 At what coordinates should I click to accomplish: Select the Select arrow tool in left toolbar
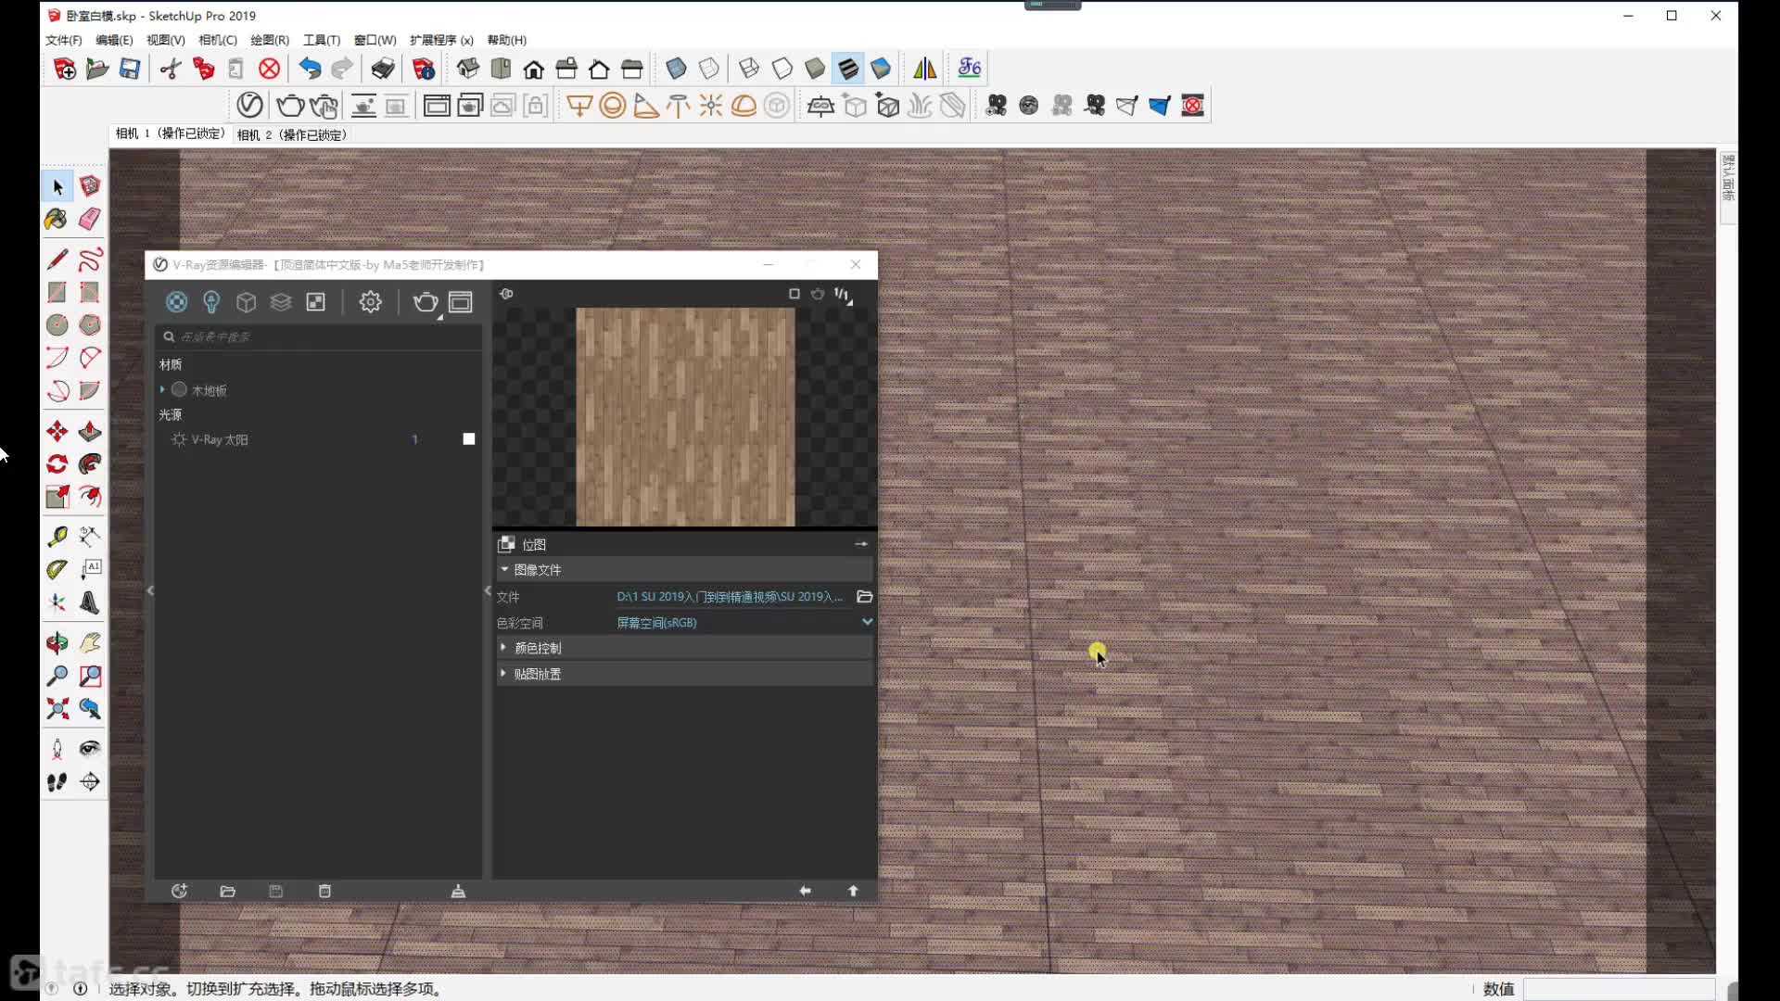[57, 187]
